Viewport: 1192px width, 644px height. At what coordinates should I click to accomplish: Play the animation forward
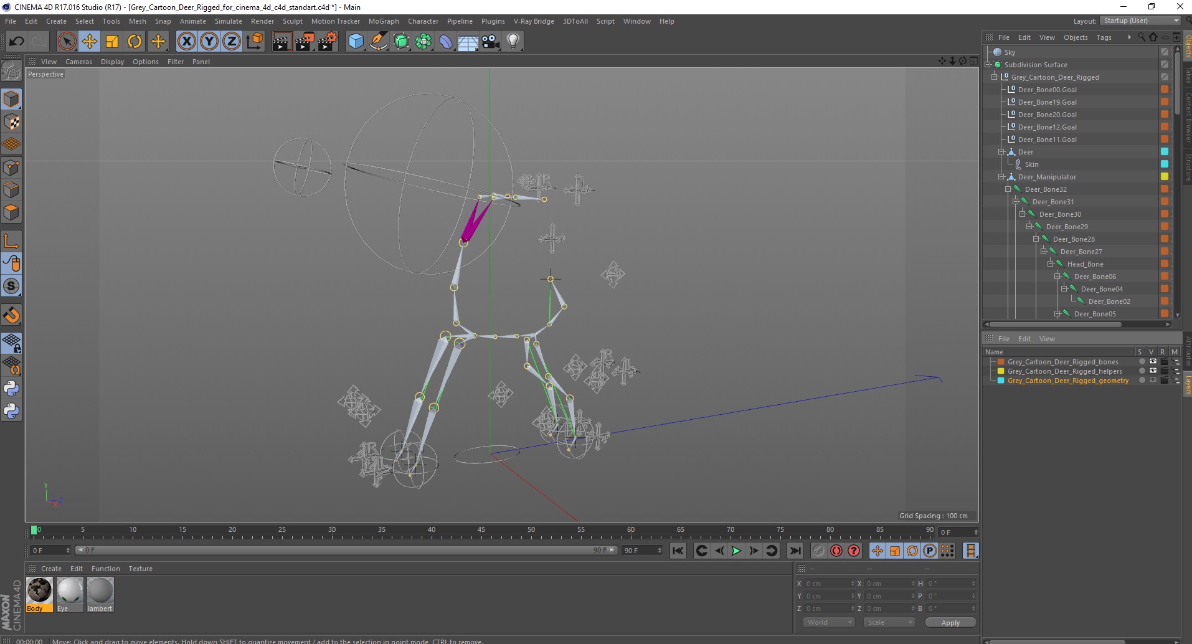736,551
